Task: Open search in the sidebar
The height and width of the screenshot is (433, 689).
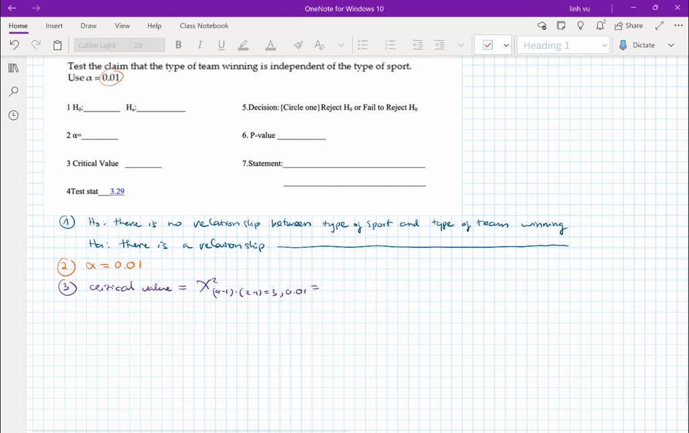Action: [13, 91]
